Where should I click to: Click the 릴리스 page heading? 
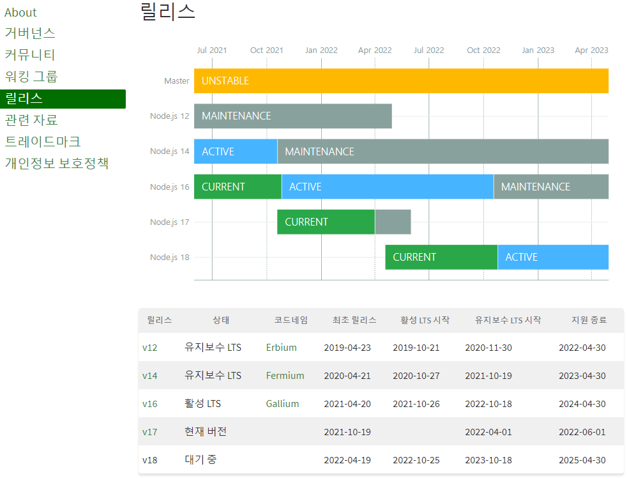click(168, 12)
